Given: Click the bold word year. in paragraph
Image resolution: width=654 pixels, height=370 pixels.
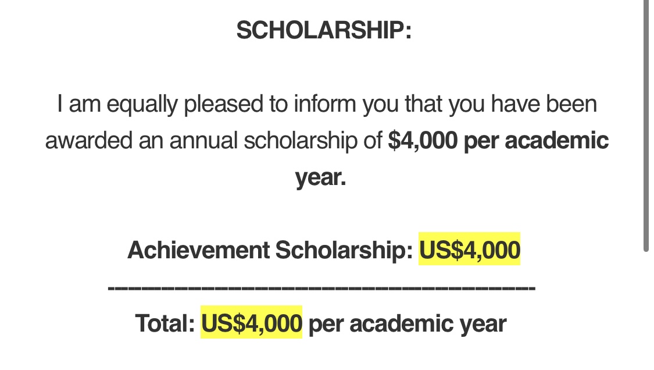Looking at the screenshot, I should [x=321, y=177].
